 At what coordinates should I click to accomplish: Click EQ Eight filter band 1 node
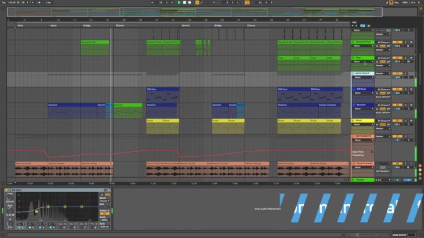36,211
